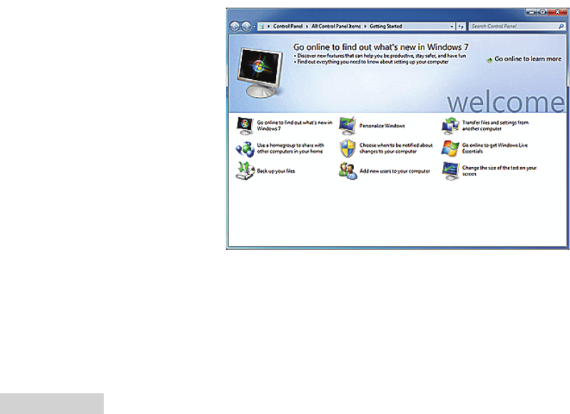570x414 pixels.
Task: Open the recent pages dropdown beside Forward
Action: pos(254,26)
